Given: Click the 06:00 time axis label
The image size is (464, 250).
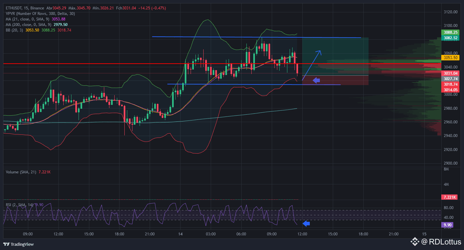Looking at the screenshot, I should [x=241, y=234].
